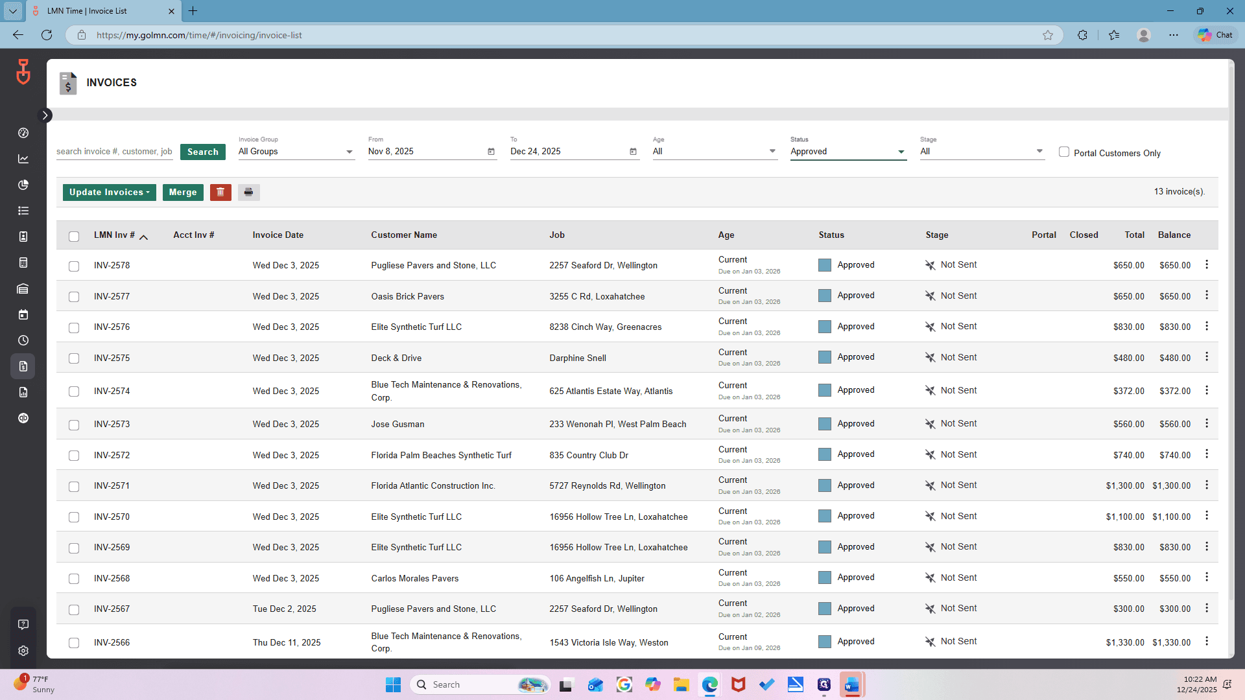Screen dimensions: 1245x700
Task: Sort by Job column header
Action: [x=557, y=235]
